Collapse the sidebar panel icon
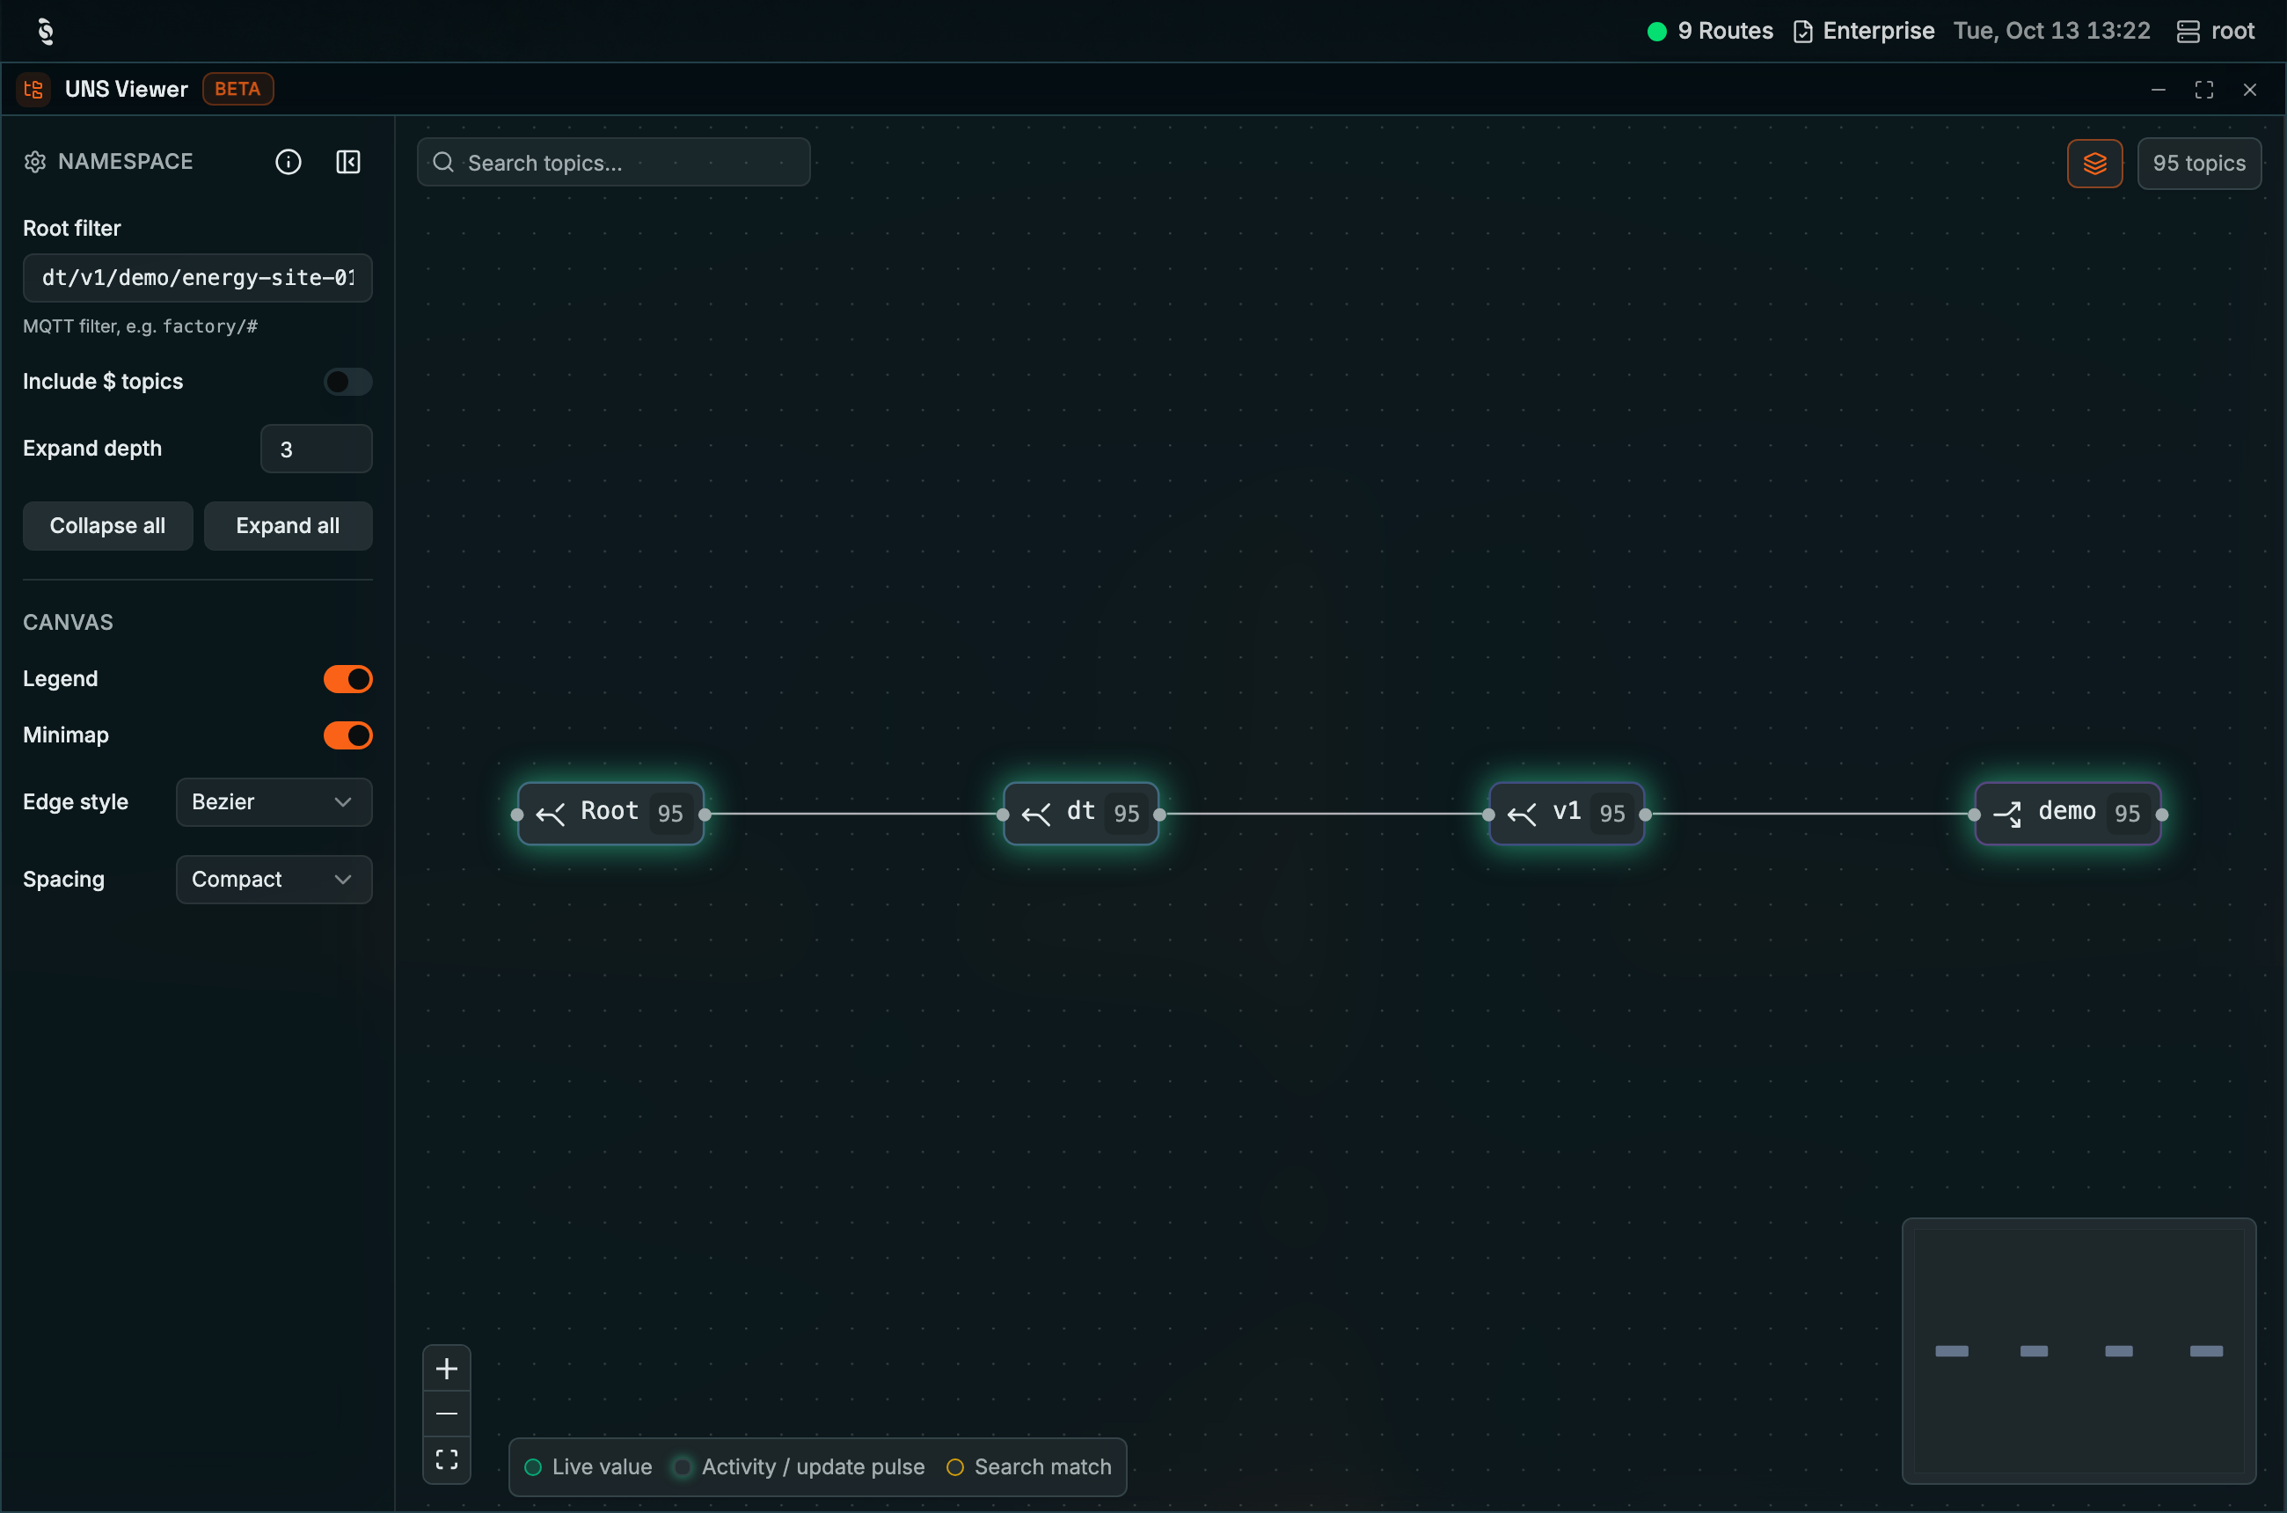 [x=348, y=162]
